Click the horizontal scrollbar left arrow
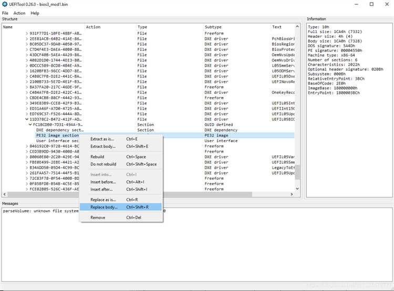394x291 pixels. tap(5, 194)
